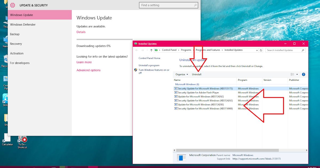320x168 pixels.
Task: Click the Installed Updates title bar icon
Action: (x=136, y=44)
